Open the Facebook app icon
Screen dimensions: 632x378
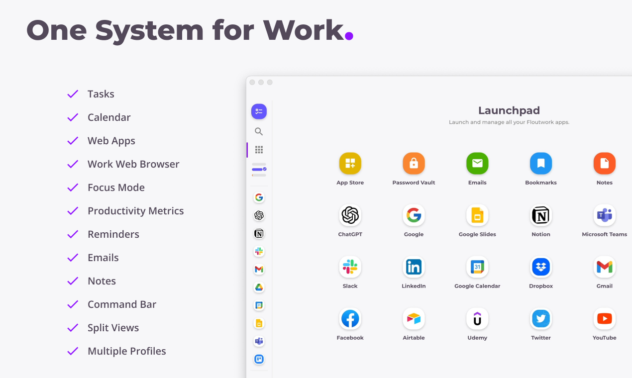click(x=350, y=319)
